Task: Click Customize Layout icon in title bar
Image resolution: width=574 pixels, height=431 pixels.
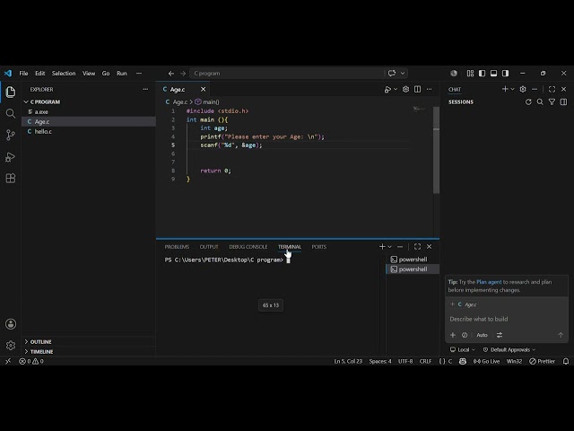Action: [470, 74]
